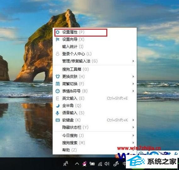The image size is (179, 170).
Task: Click 软键盘 (K) label
Action: (x=71, y=120)
